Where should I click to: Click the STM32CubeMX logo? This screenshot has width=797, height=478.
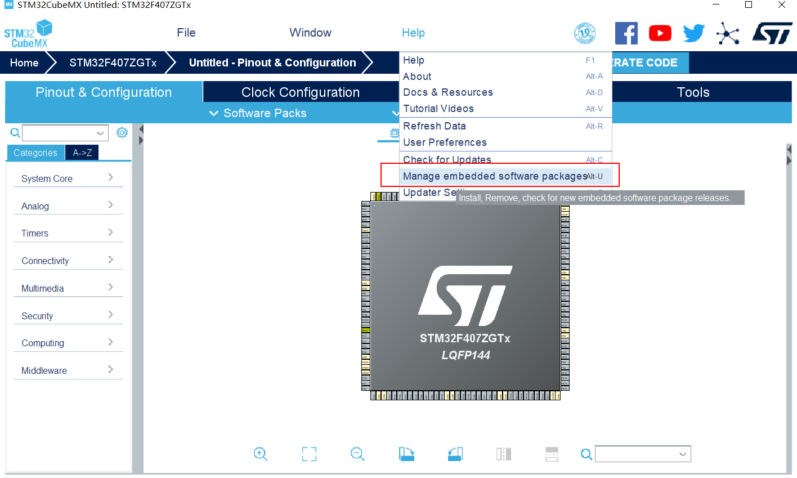[28, 34]
